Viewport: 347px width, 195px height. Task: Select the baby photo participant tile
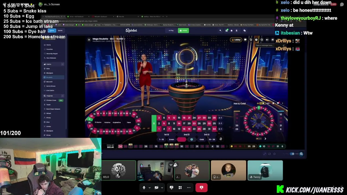[x=229, y=170]
